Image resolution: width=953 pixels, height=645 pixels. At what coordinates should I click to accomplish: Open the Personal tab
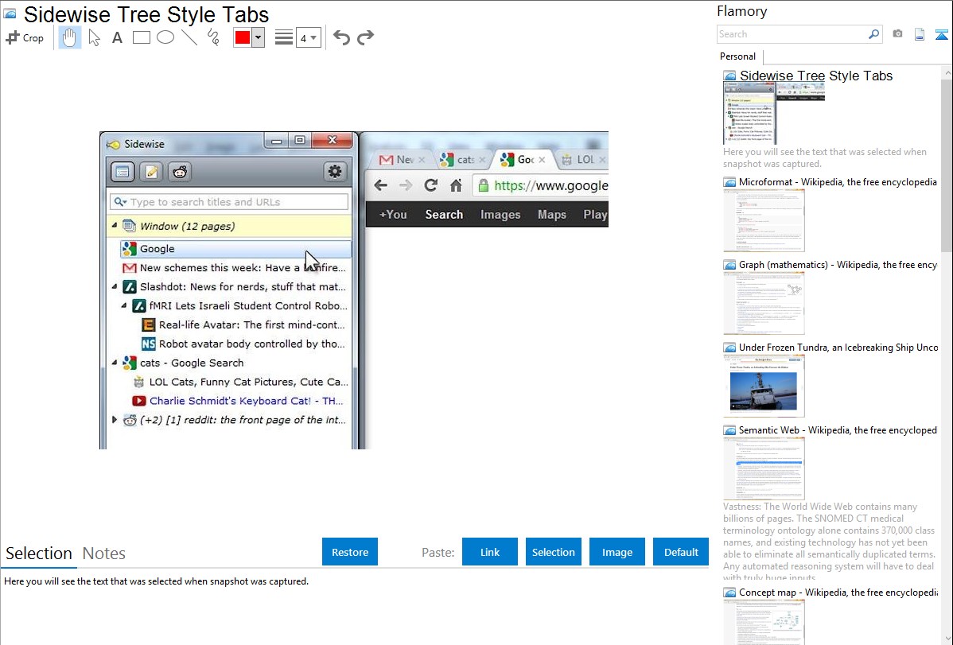[x=737, y=56]
